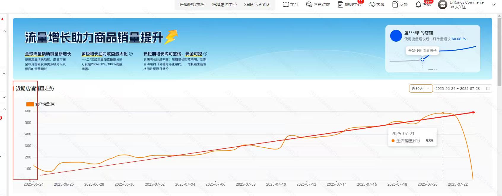This screenshot has width=502, height=196.
Task: Click the store account avatar
Action: click(x=443, y=5)
